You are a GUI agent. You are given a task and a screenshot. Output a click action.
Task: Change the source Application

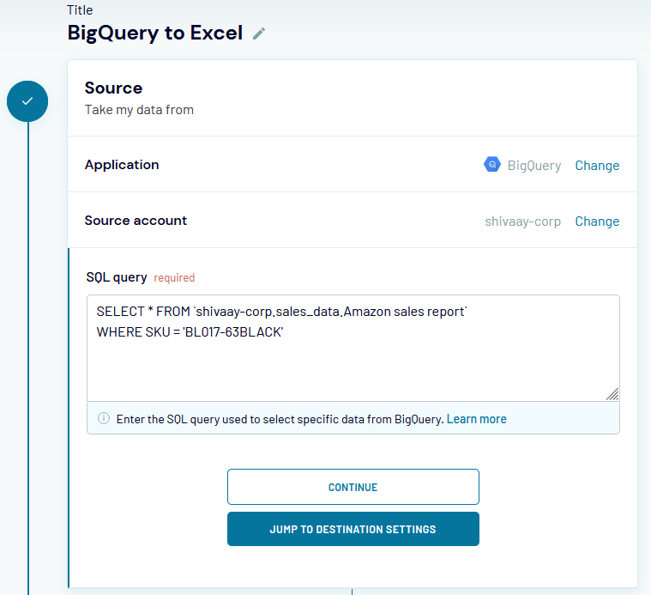click(x=597, y=166)
